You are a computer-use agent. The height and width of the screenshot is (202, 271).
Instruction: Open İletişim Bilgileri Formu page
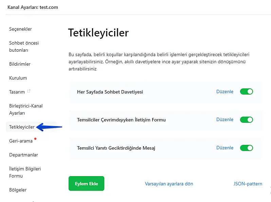click(25, 172)
